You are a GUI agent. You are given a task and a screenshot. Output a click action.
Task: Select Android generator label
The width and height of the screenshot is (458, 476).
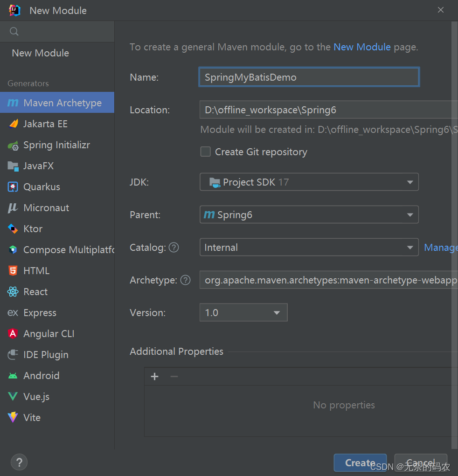pyautogui.click(x=42, y=375)
